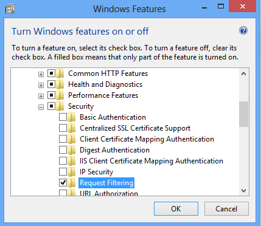The height and width of the screenshot is (226, 261).
Task: Click the scroll up arrow of the feature list
Action: point(243,74)
